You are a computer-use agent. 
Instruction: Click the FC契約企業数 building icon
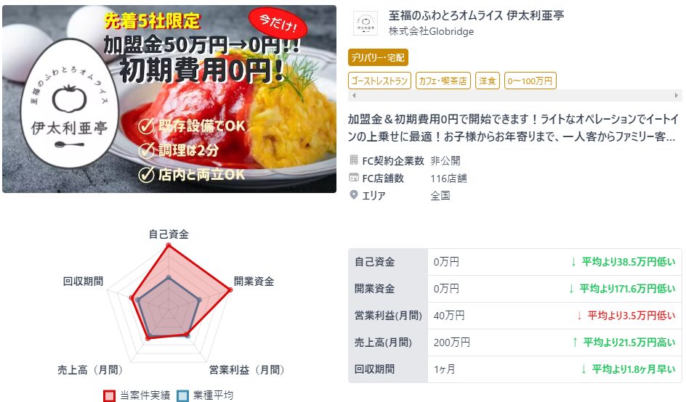(353, 160)
